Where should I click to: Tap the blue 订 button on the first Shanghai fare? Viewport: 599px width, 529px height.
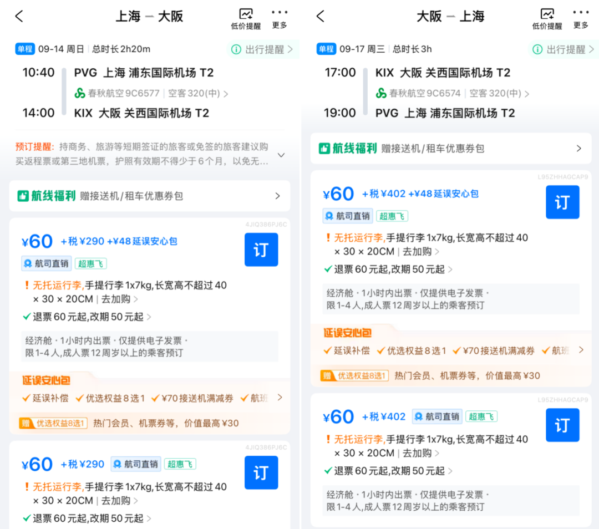[x=261, y=250]
